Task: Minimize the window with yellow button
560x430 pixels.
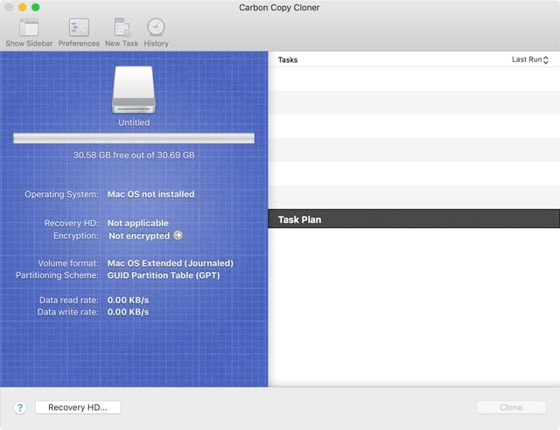Action: click(x=22, y=7)
